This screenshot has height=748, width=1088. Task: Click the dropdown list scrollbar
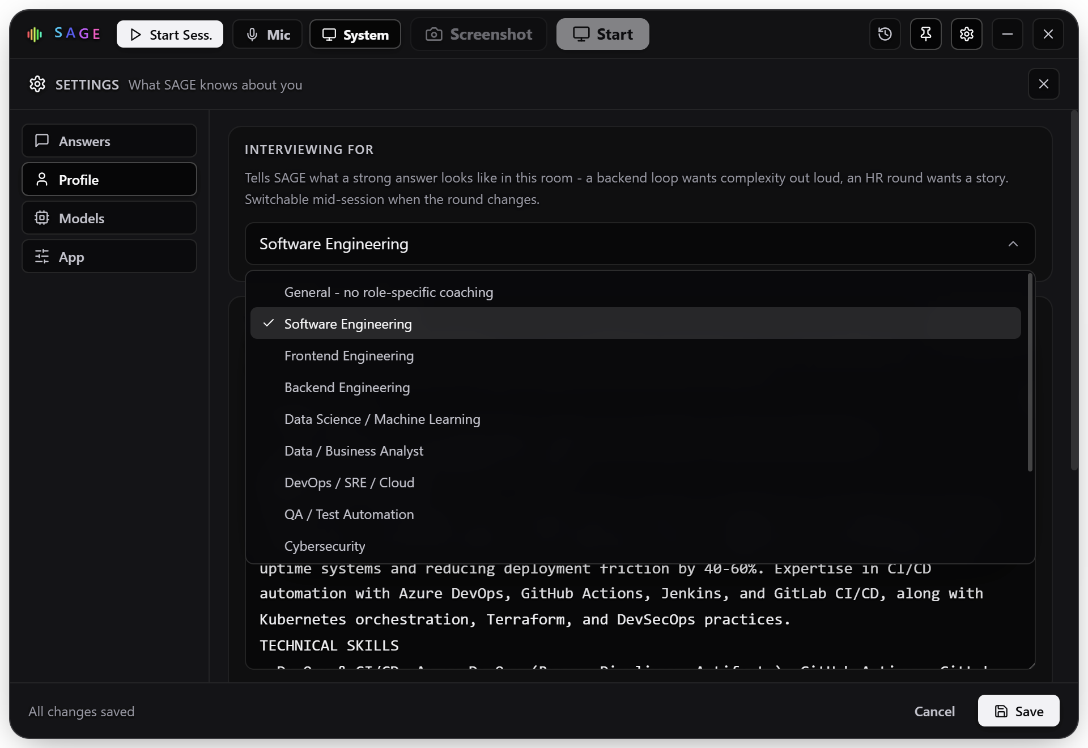tap(1030, 372)
